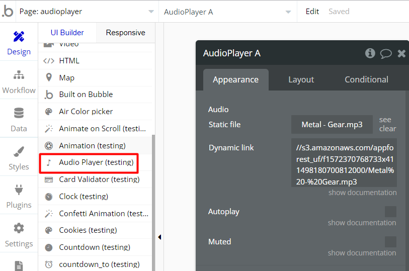This screenshot has width=409, height=271.
Task: Toggle the Muted checkbox
Action: click(390, 242)
